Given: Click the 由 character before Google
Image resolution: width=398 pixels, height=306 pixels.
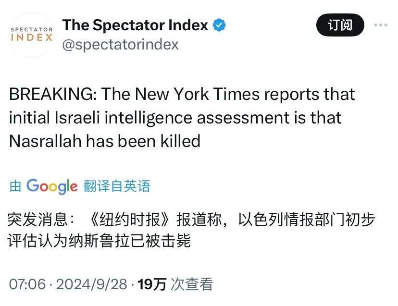Looking at the screenshot, I should pos(15,186).
